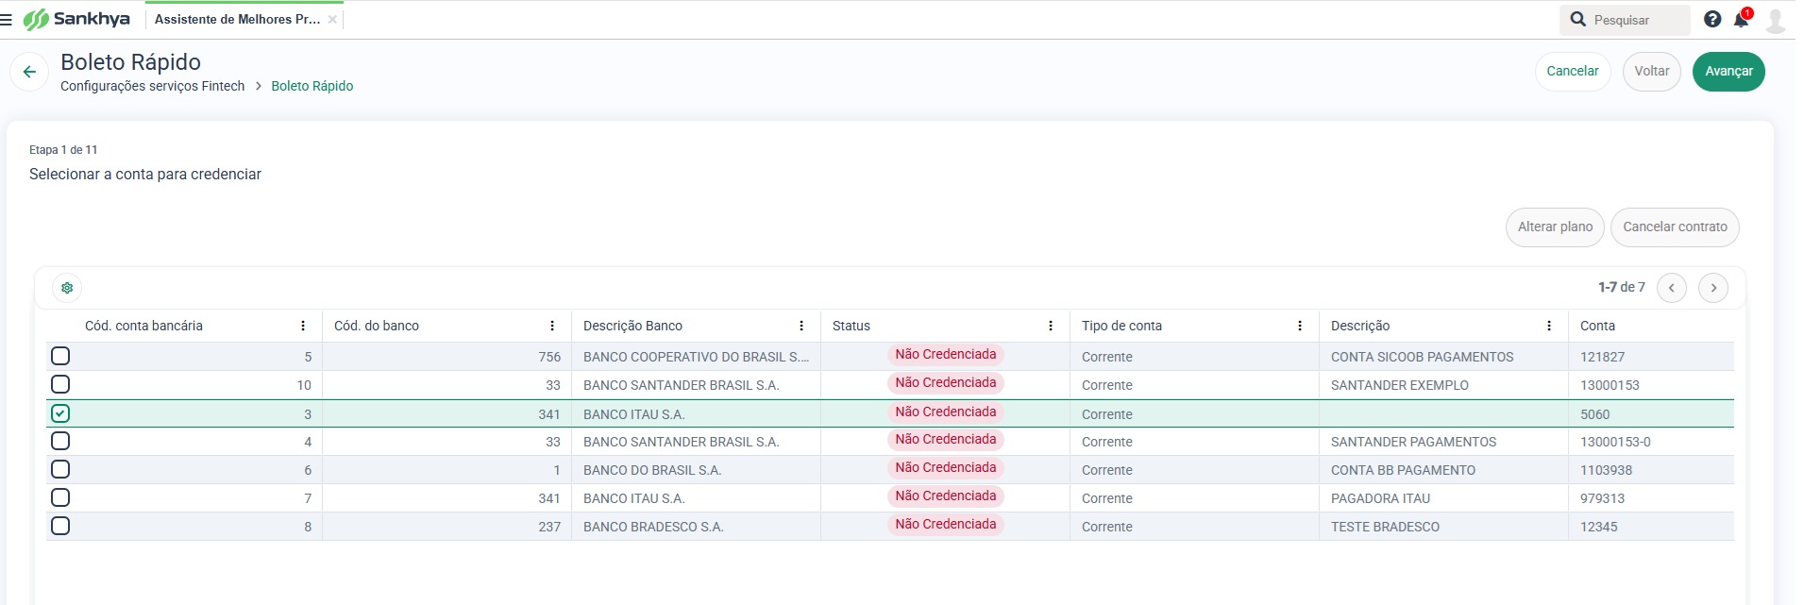This screenshot has width=1820, height=605.
Task: Click account number 13000153-0
Action: point(1615,442)
